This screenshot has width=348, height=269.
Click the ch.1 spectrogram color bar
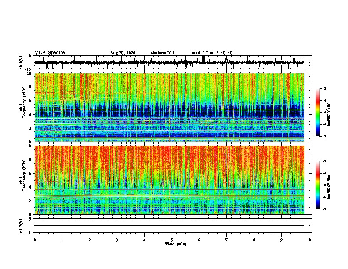[x=318, y=113]
